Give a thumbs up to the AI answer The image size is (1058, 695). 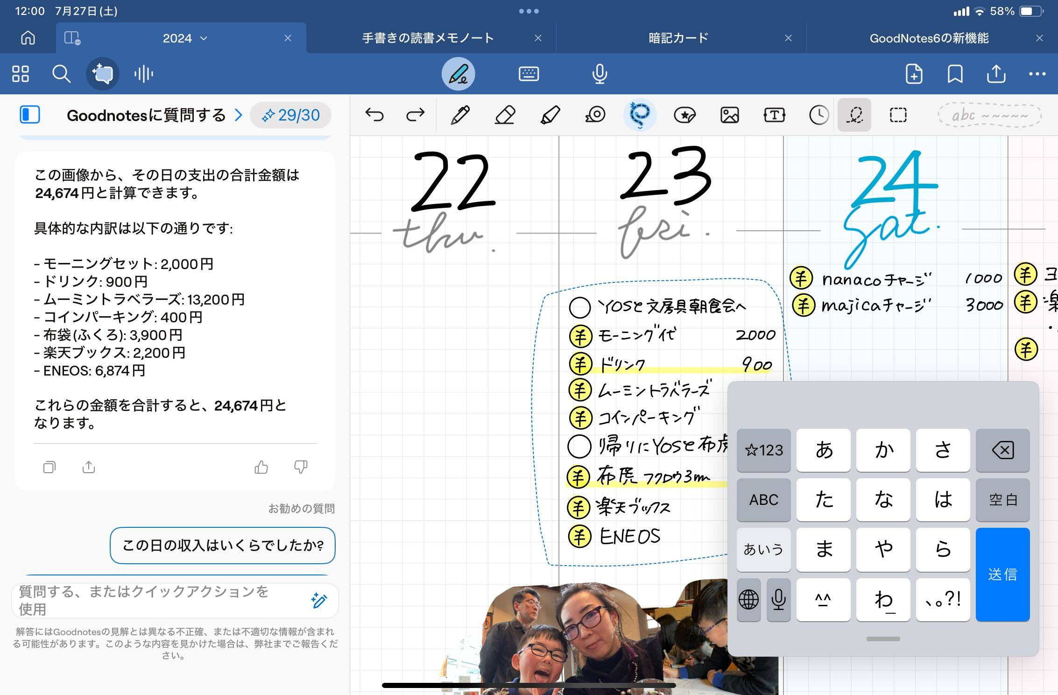click(261, 467)
